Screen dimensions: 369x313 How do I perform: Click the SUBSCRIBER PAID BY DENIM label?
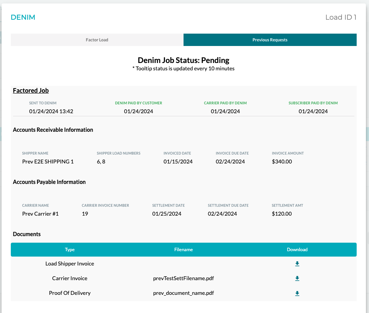click(x=313, y=103)
